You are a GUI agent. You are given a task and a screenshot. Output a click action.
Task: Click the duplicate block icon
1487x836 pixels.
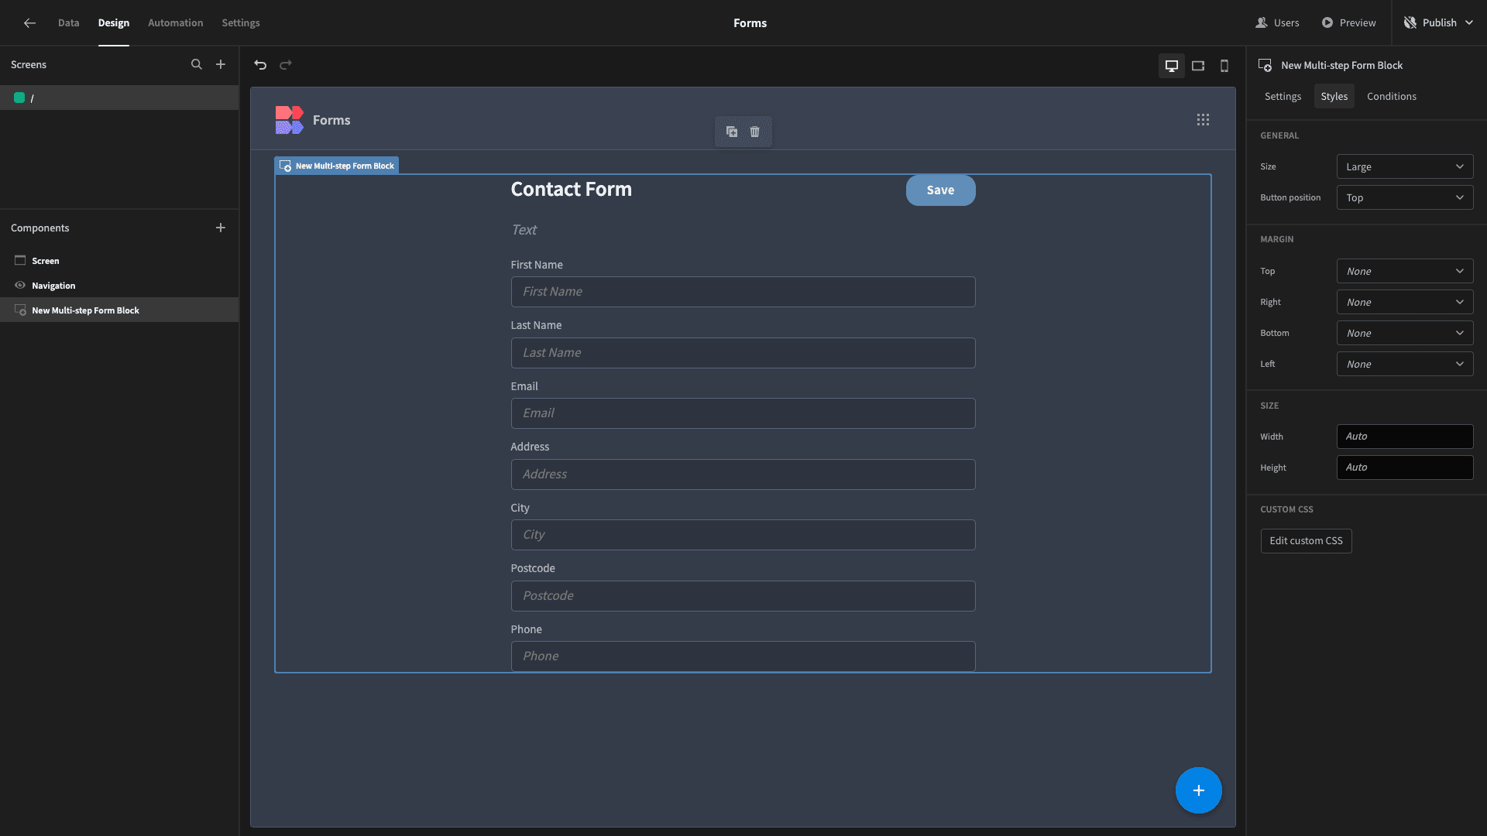pos(731,131)
